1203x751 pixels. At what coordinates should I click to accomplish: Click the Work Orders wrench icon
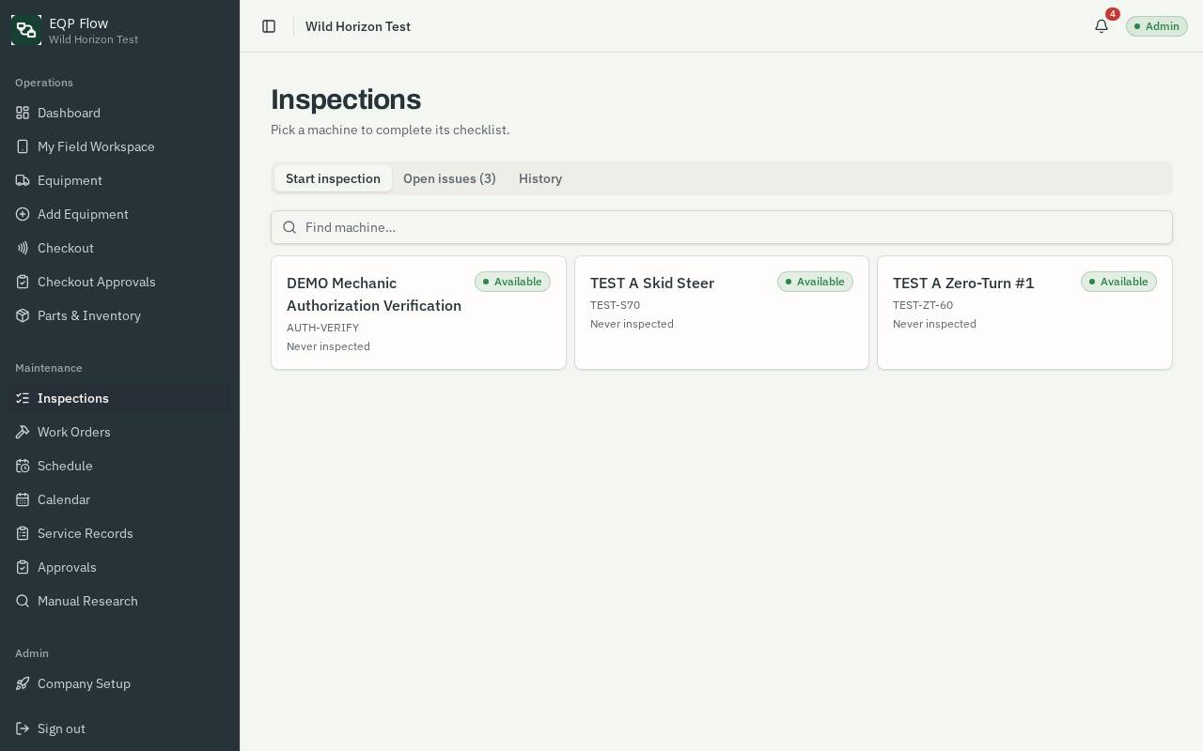(x=23, y=432)
